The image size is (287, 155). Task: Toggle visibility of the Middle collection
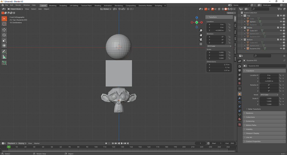coord(281,28)
